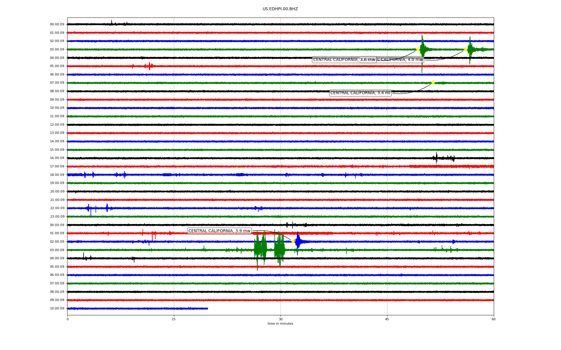Click the plot title US.EDHPI.00.BHZ

[280, 9]
